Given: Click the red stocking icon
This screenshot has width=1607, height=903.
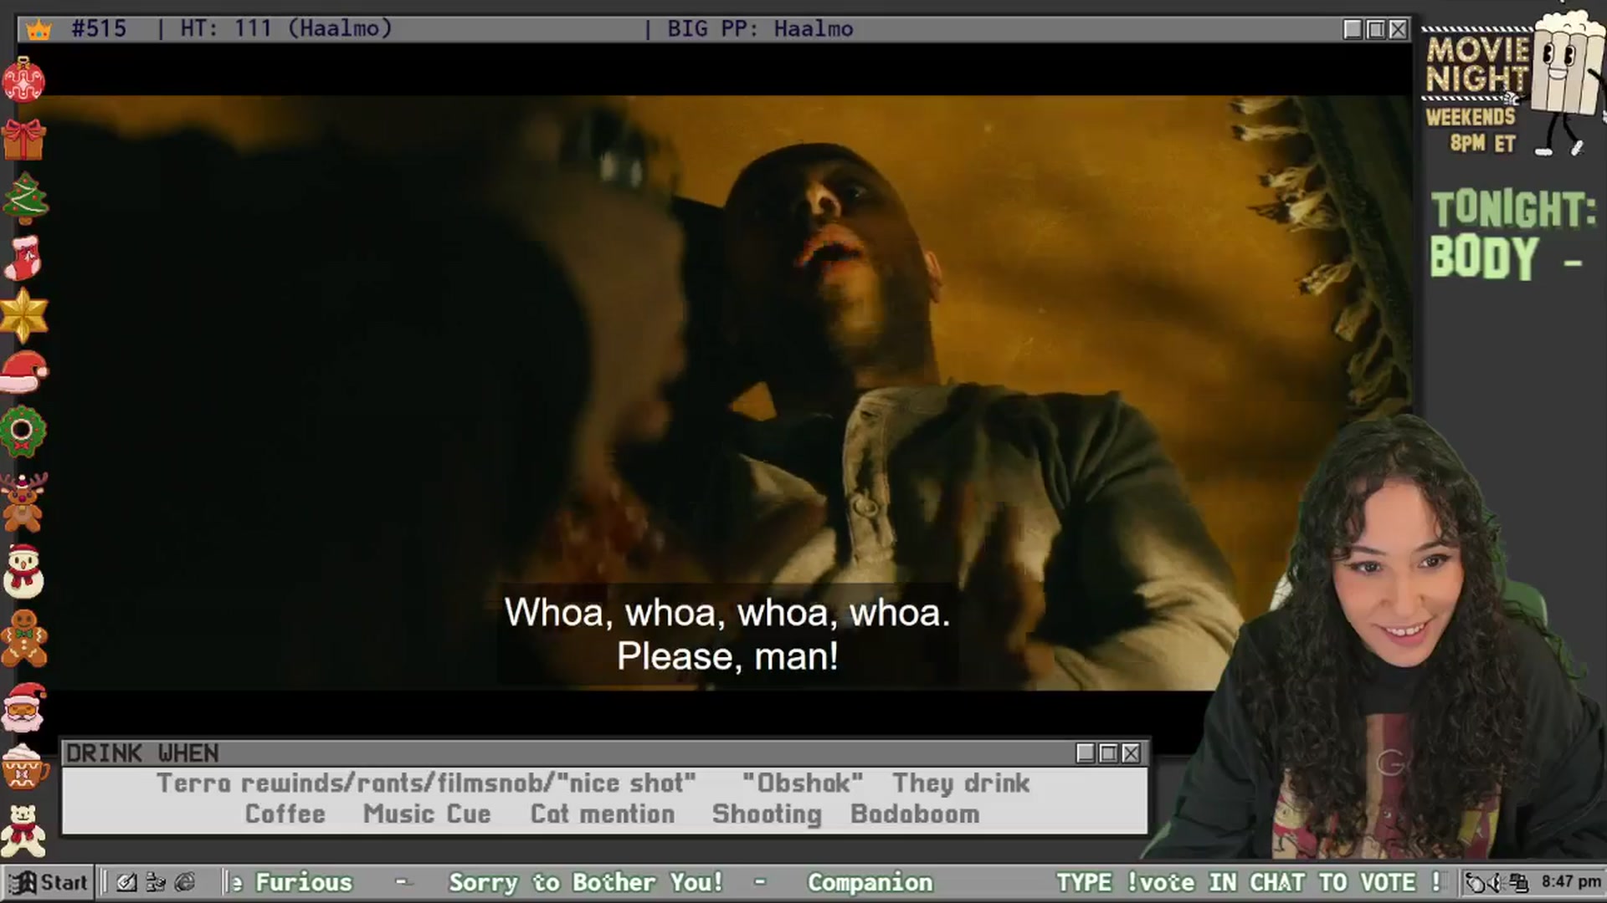Looking at the screenshot, I should tap(23, 257).
